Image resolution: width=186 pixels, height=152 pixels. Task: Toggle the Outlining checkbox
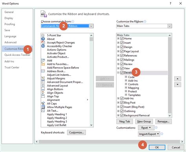point(122,111)
